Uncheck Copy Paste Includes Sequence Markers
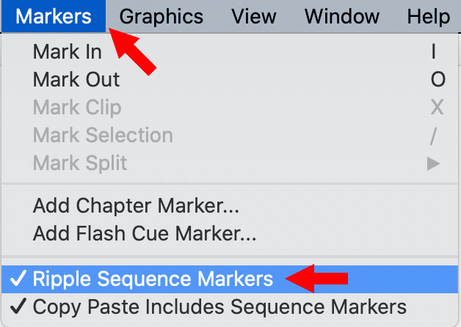Screen dimensions: 461x327 tap(219, 306)
